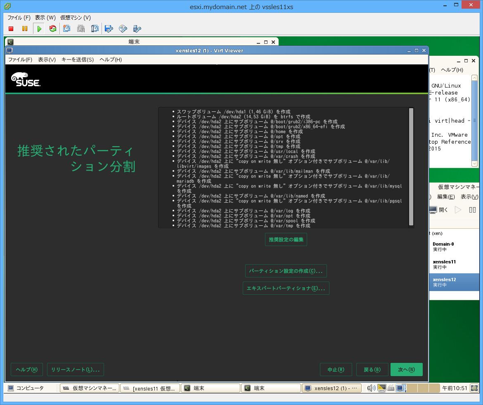Open the 仮想マシン (V) menu

click(76, 18)
